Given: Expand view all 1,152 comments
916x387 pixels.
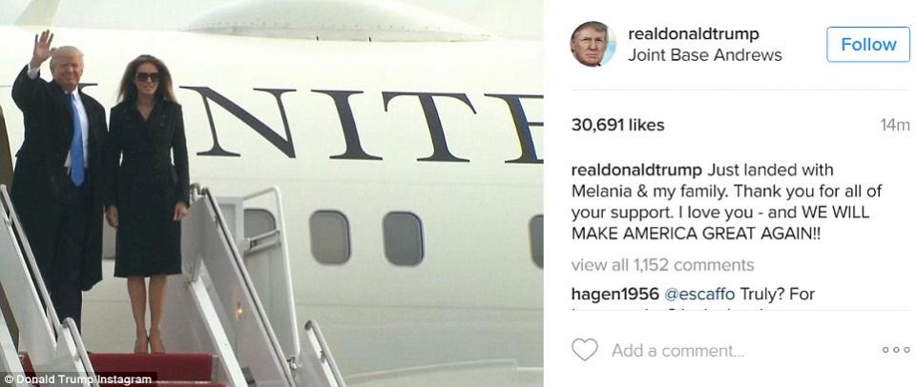Looking at the screenshot, I should click(662, 265).
